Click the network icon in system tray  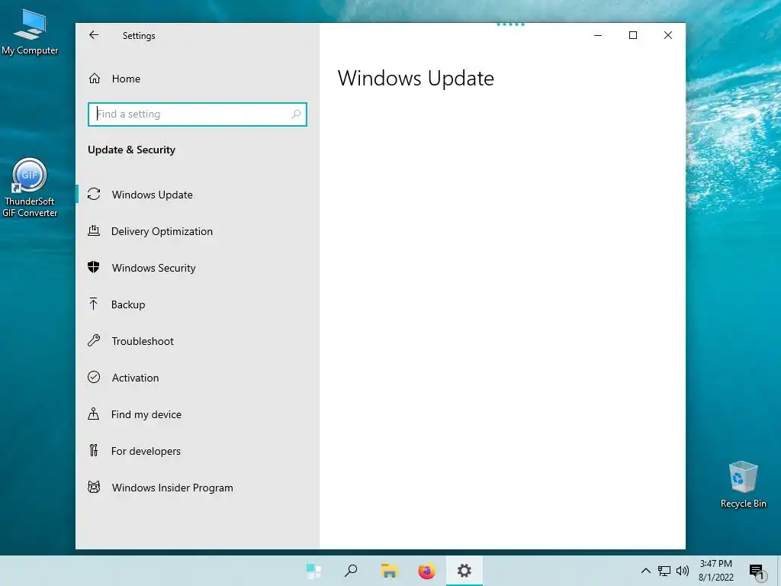click(664, 571)
